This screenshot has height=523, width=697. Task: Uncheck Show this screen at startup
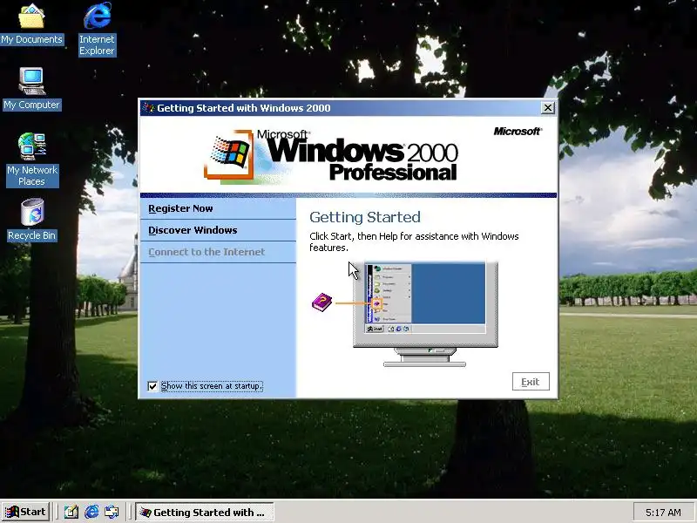tap(152, 386)
